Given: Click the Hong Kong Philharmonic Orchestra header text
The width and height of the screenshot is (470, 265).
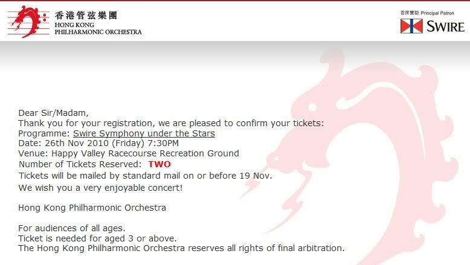Looking at the screenshot, I should [x=98, y=28].
